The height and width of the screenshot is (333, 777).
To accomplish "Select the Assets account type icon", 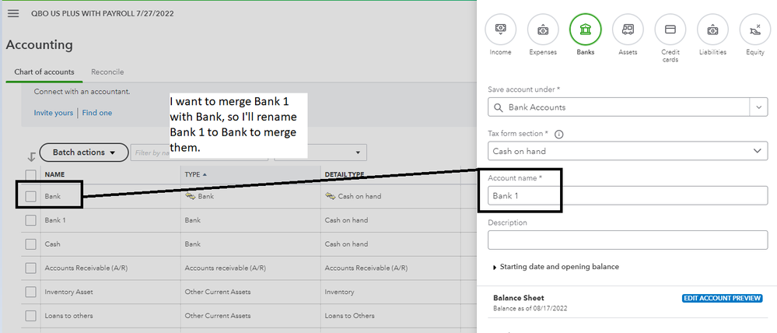I will pyautogui.click(x=628, y=30).
